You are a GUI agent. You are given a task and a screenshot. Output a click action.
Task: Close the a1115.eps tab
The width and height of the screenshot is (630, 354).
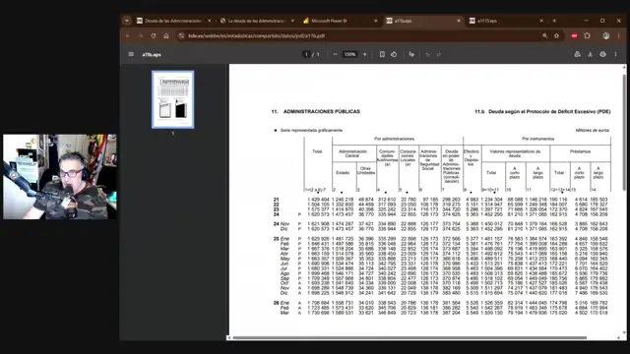click(x=541, y=21)
